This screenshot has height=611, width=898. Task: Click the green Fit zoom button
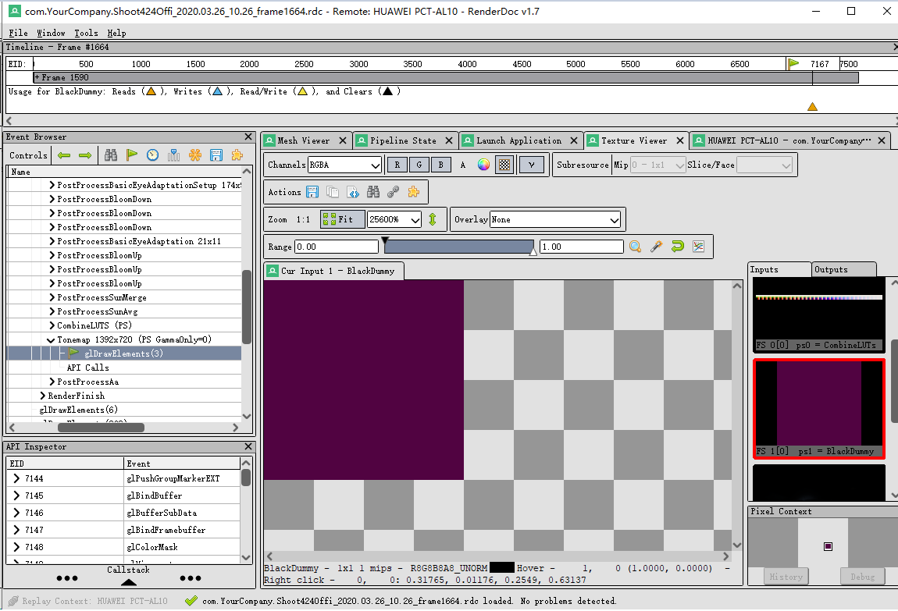[x=342, y=219]
